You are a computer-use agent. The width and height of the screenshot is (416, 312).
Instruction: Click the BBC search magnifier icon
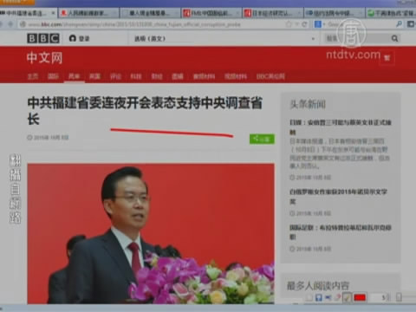pos(394,38)
